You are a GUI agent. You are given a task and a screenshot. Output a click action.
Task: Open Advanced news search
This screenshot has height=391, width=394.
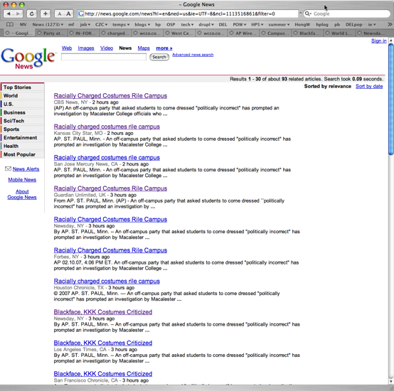click(x=193, y=55)
